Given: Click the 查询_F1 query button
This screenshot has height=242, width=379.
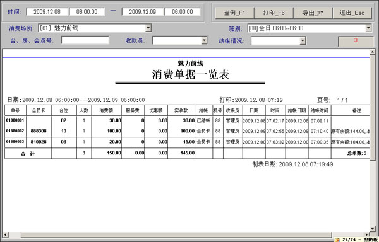Looking at the screenshot, I should (x=234, y=13).
